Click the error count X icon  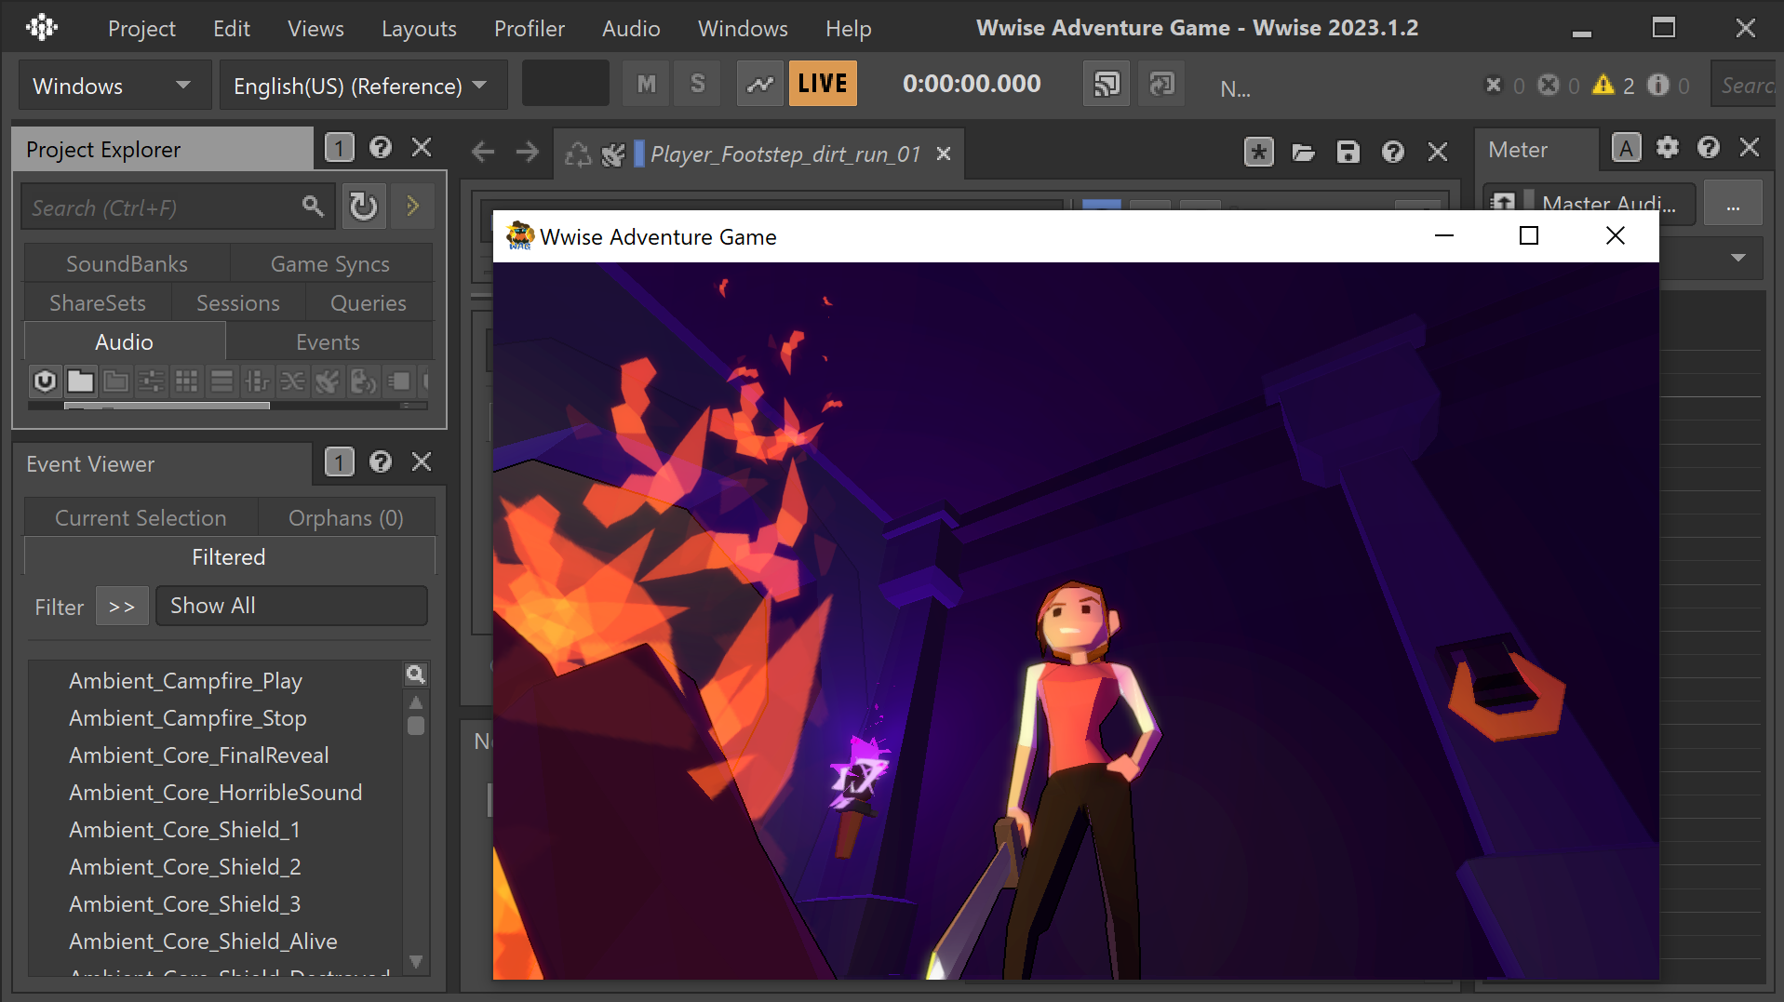click(x=1493, y=86)
